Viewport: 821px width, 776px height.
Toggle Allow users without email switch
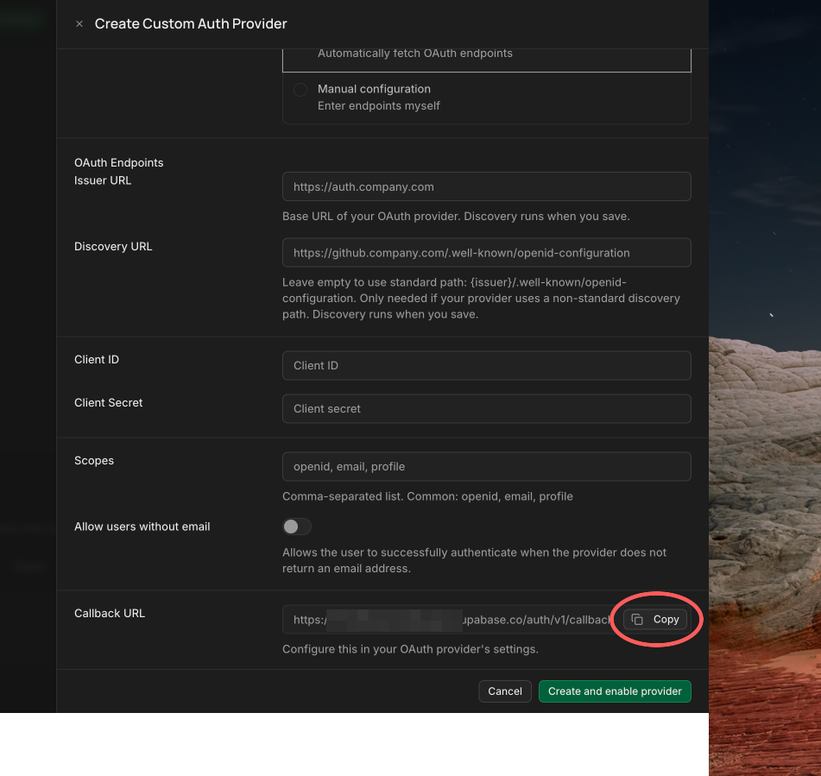pos(297,527)
